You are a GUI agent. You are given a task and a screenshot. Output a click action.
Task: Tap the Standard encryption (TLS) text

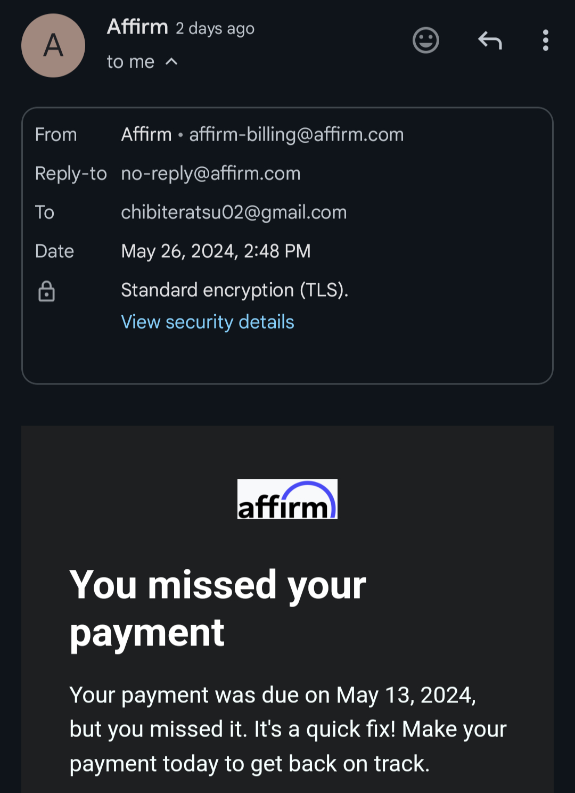[234, 290]
